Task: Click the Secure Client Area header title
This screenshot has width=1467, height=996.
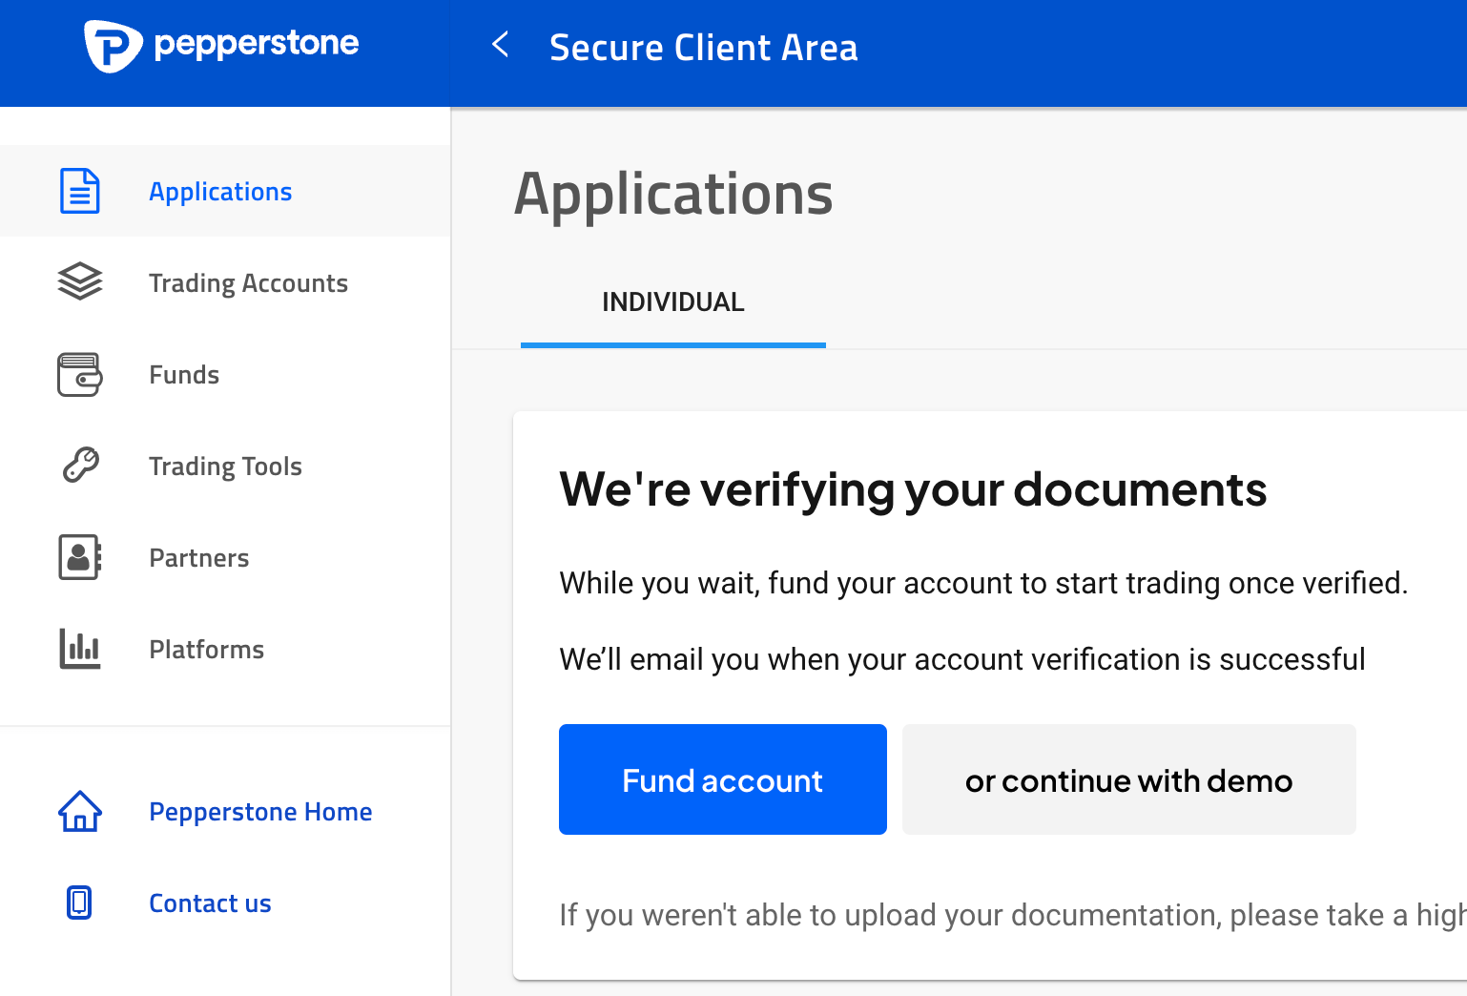Action: coord(704,48)
